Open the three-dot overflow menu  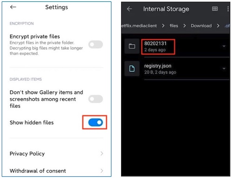(x=228, y=9)
